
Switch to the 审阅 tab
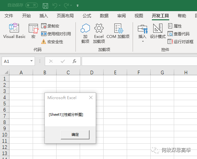[122, 16]
